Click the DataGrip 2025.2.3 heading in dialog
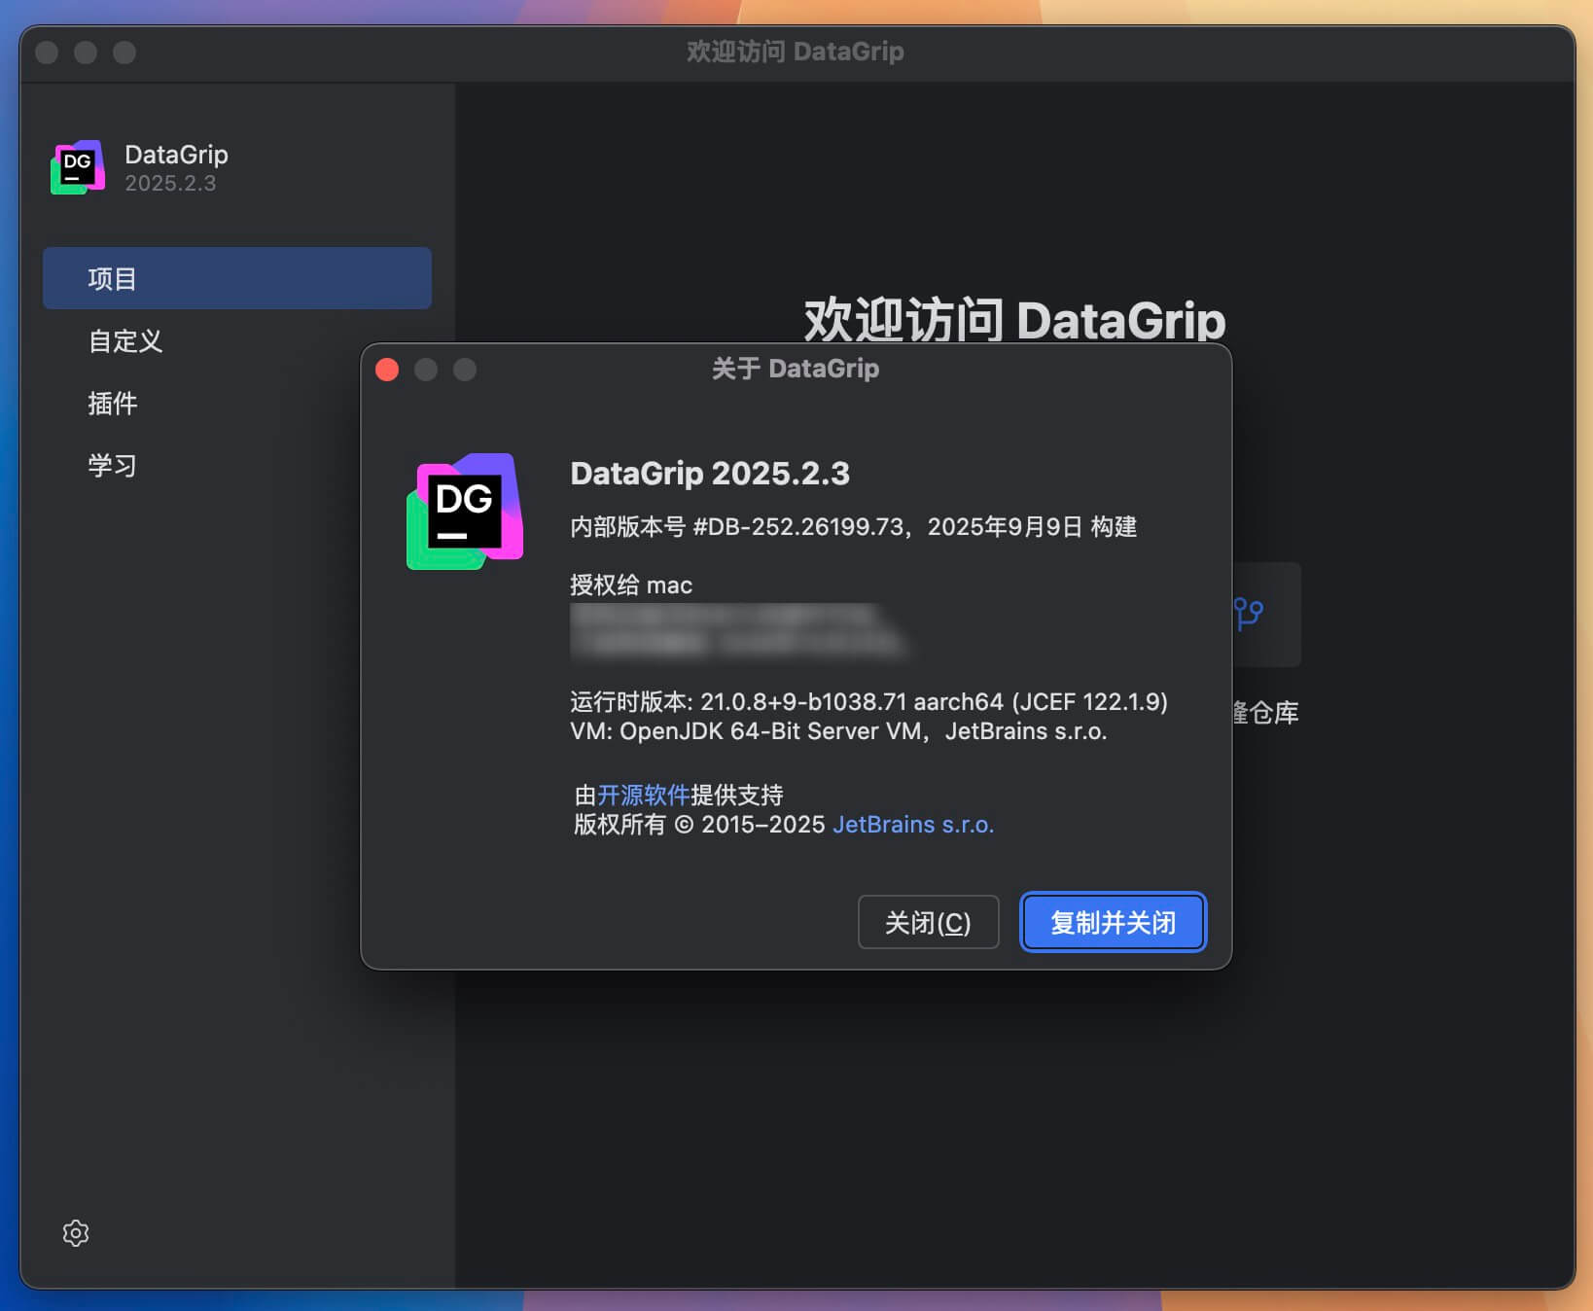This screenshot has width=1593, height=1311. point(710,474)
